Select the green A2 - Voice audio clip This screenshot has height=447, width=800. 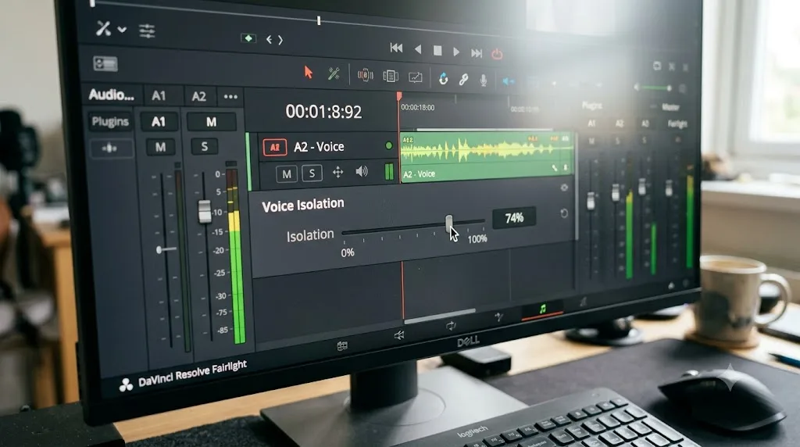(487, 156)
